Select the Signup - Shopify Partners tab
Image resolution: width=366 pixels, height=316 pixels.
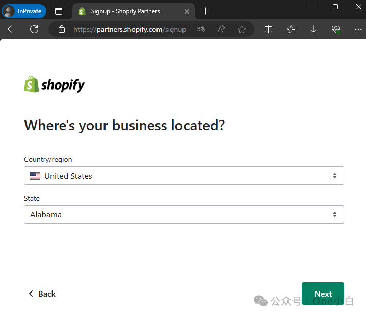coord(133,11)
